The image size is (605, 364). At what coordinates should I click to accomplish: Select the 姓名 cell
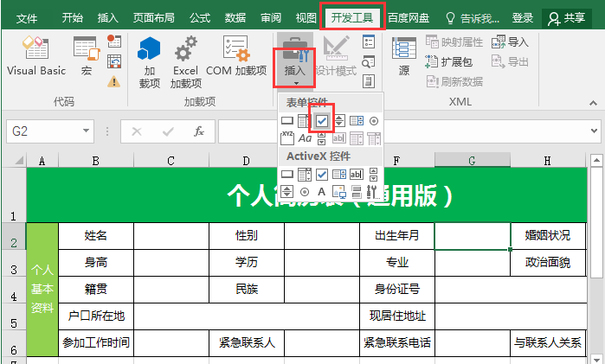pyautogui.click(x=96, y=235)
